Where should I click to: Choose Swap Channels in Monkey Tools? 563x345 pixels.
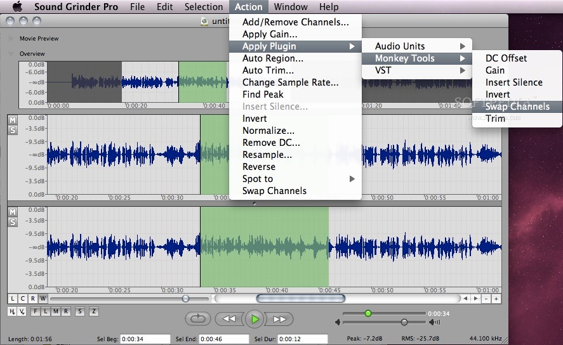click(517, 106)
